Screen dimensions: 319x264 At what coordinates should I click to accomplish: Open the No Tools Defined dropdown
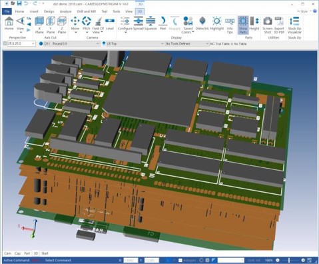[x=187, y=44]
